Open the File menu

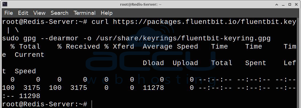(9, 13)
